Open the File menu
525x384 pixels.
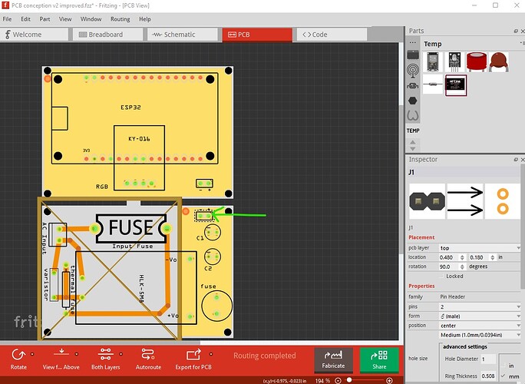7,19
